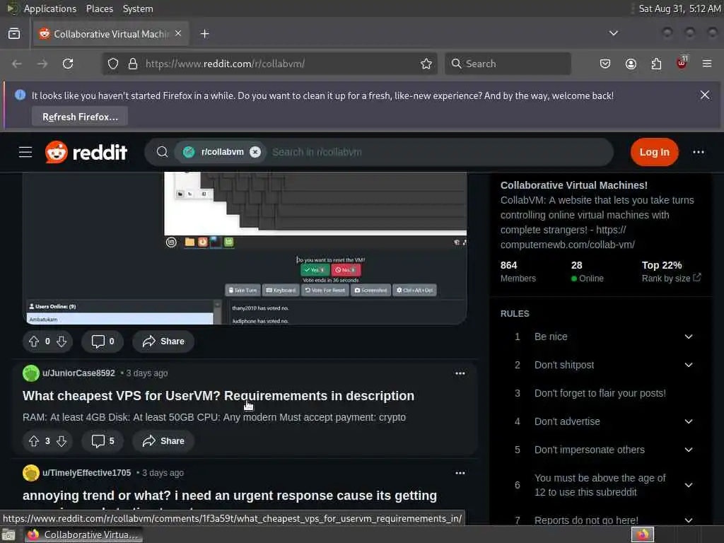Open options menu for TimelyEffective1705 post
Screen dimensions: 724x543
pyautogui.click(x=460, y=473)
